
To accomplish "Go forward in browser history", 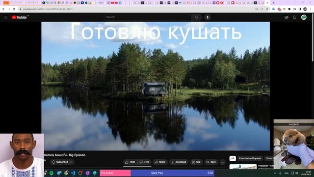I will click(9, 9).
